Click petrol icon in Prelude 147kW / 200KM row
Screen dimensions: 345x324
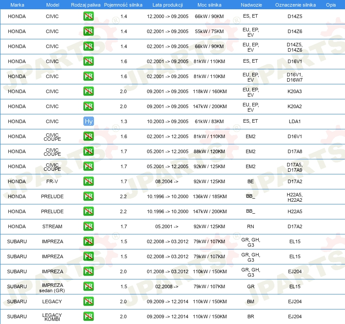[x=88, y=211]
